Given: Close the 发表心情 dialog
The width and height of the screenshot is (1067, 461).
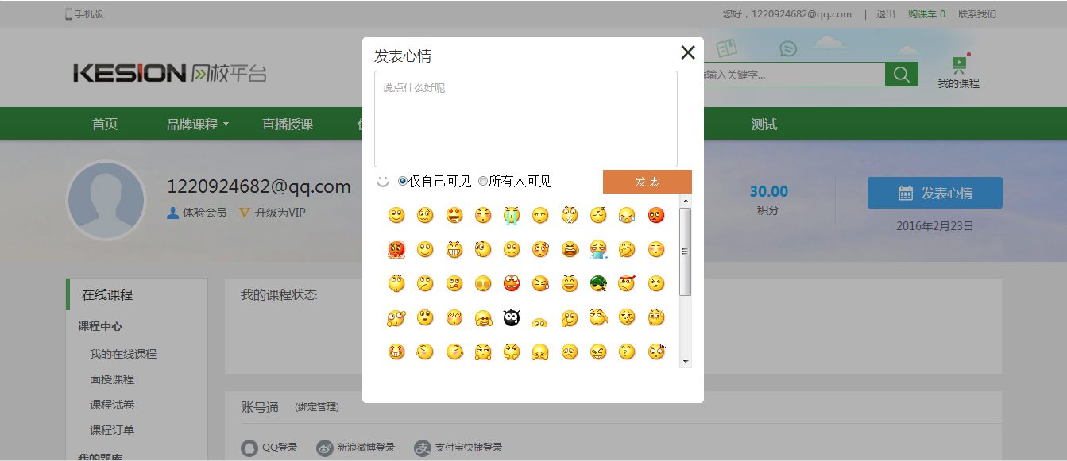Looking at the screenshot, I should coord(688,52).
